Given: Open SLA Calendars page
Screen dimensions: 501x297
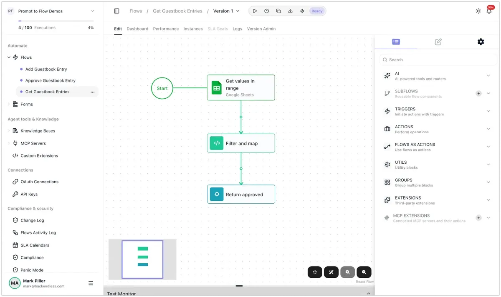Looking at the screenshot, I should (x=35, y=245).
